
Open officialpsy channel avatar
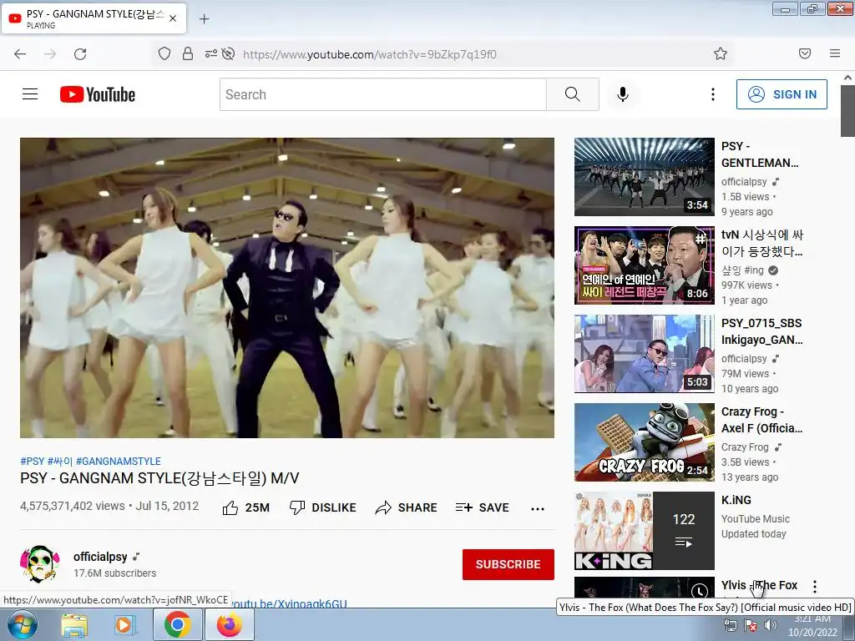pos(39,564)
